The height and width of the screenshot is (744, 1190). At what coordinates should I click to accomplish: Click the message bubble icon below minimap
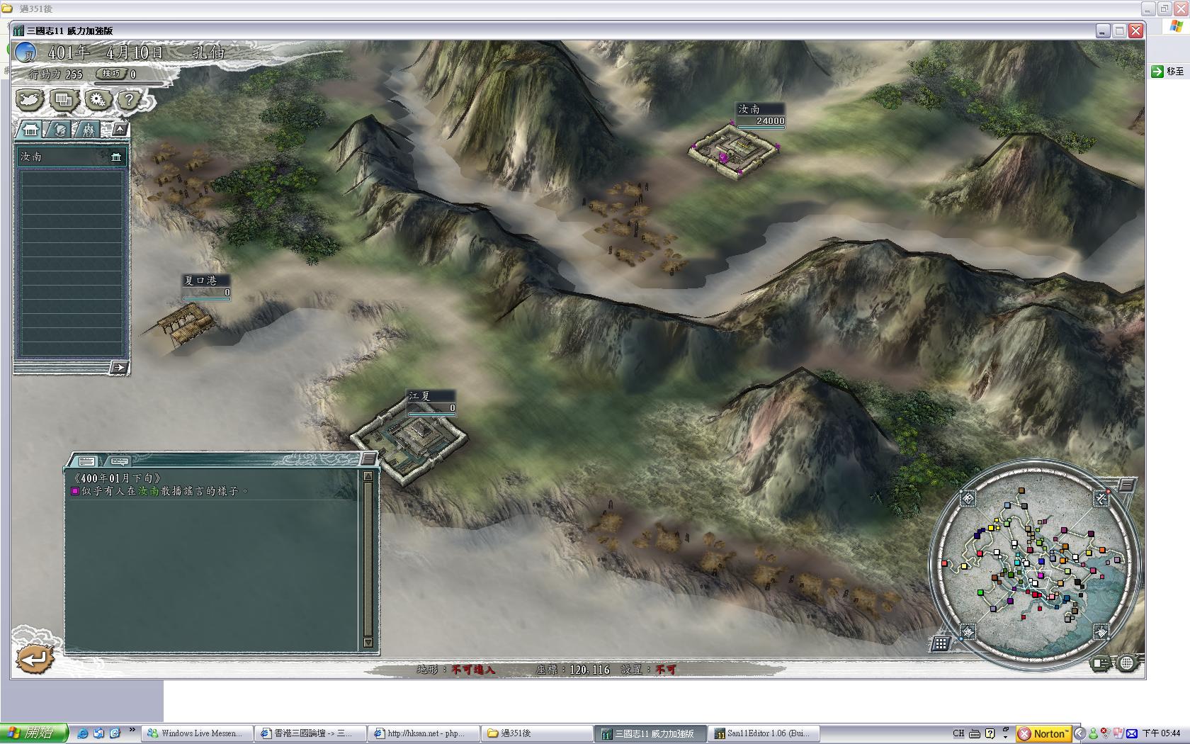(1100, 663)
